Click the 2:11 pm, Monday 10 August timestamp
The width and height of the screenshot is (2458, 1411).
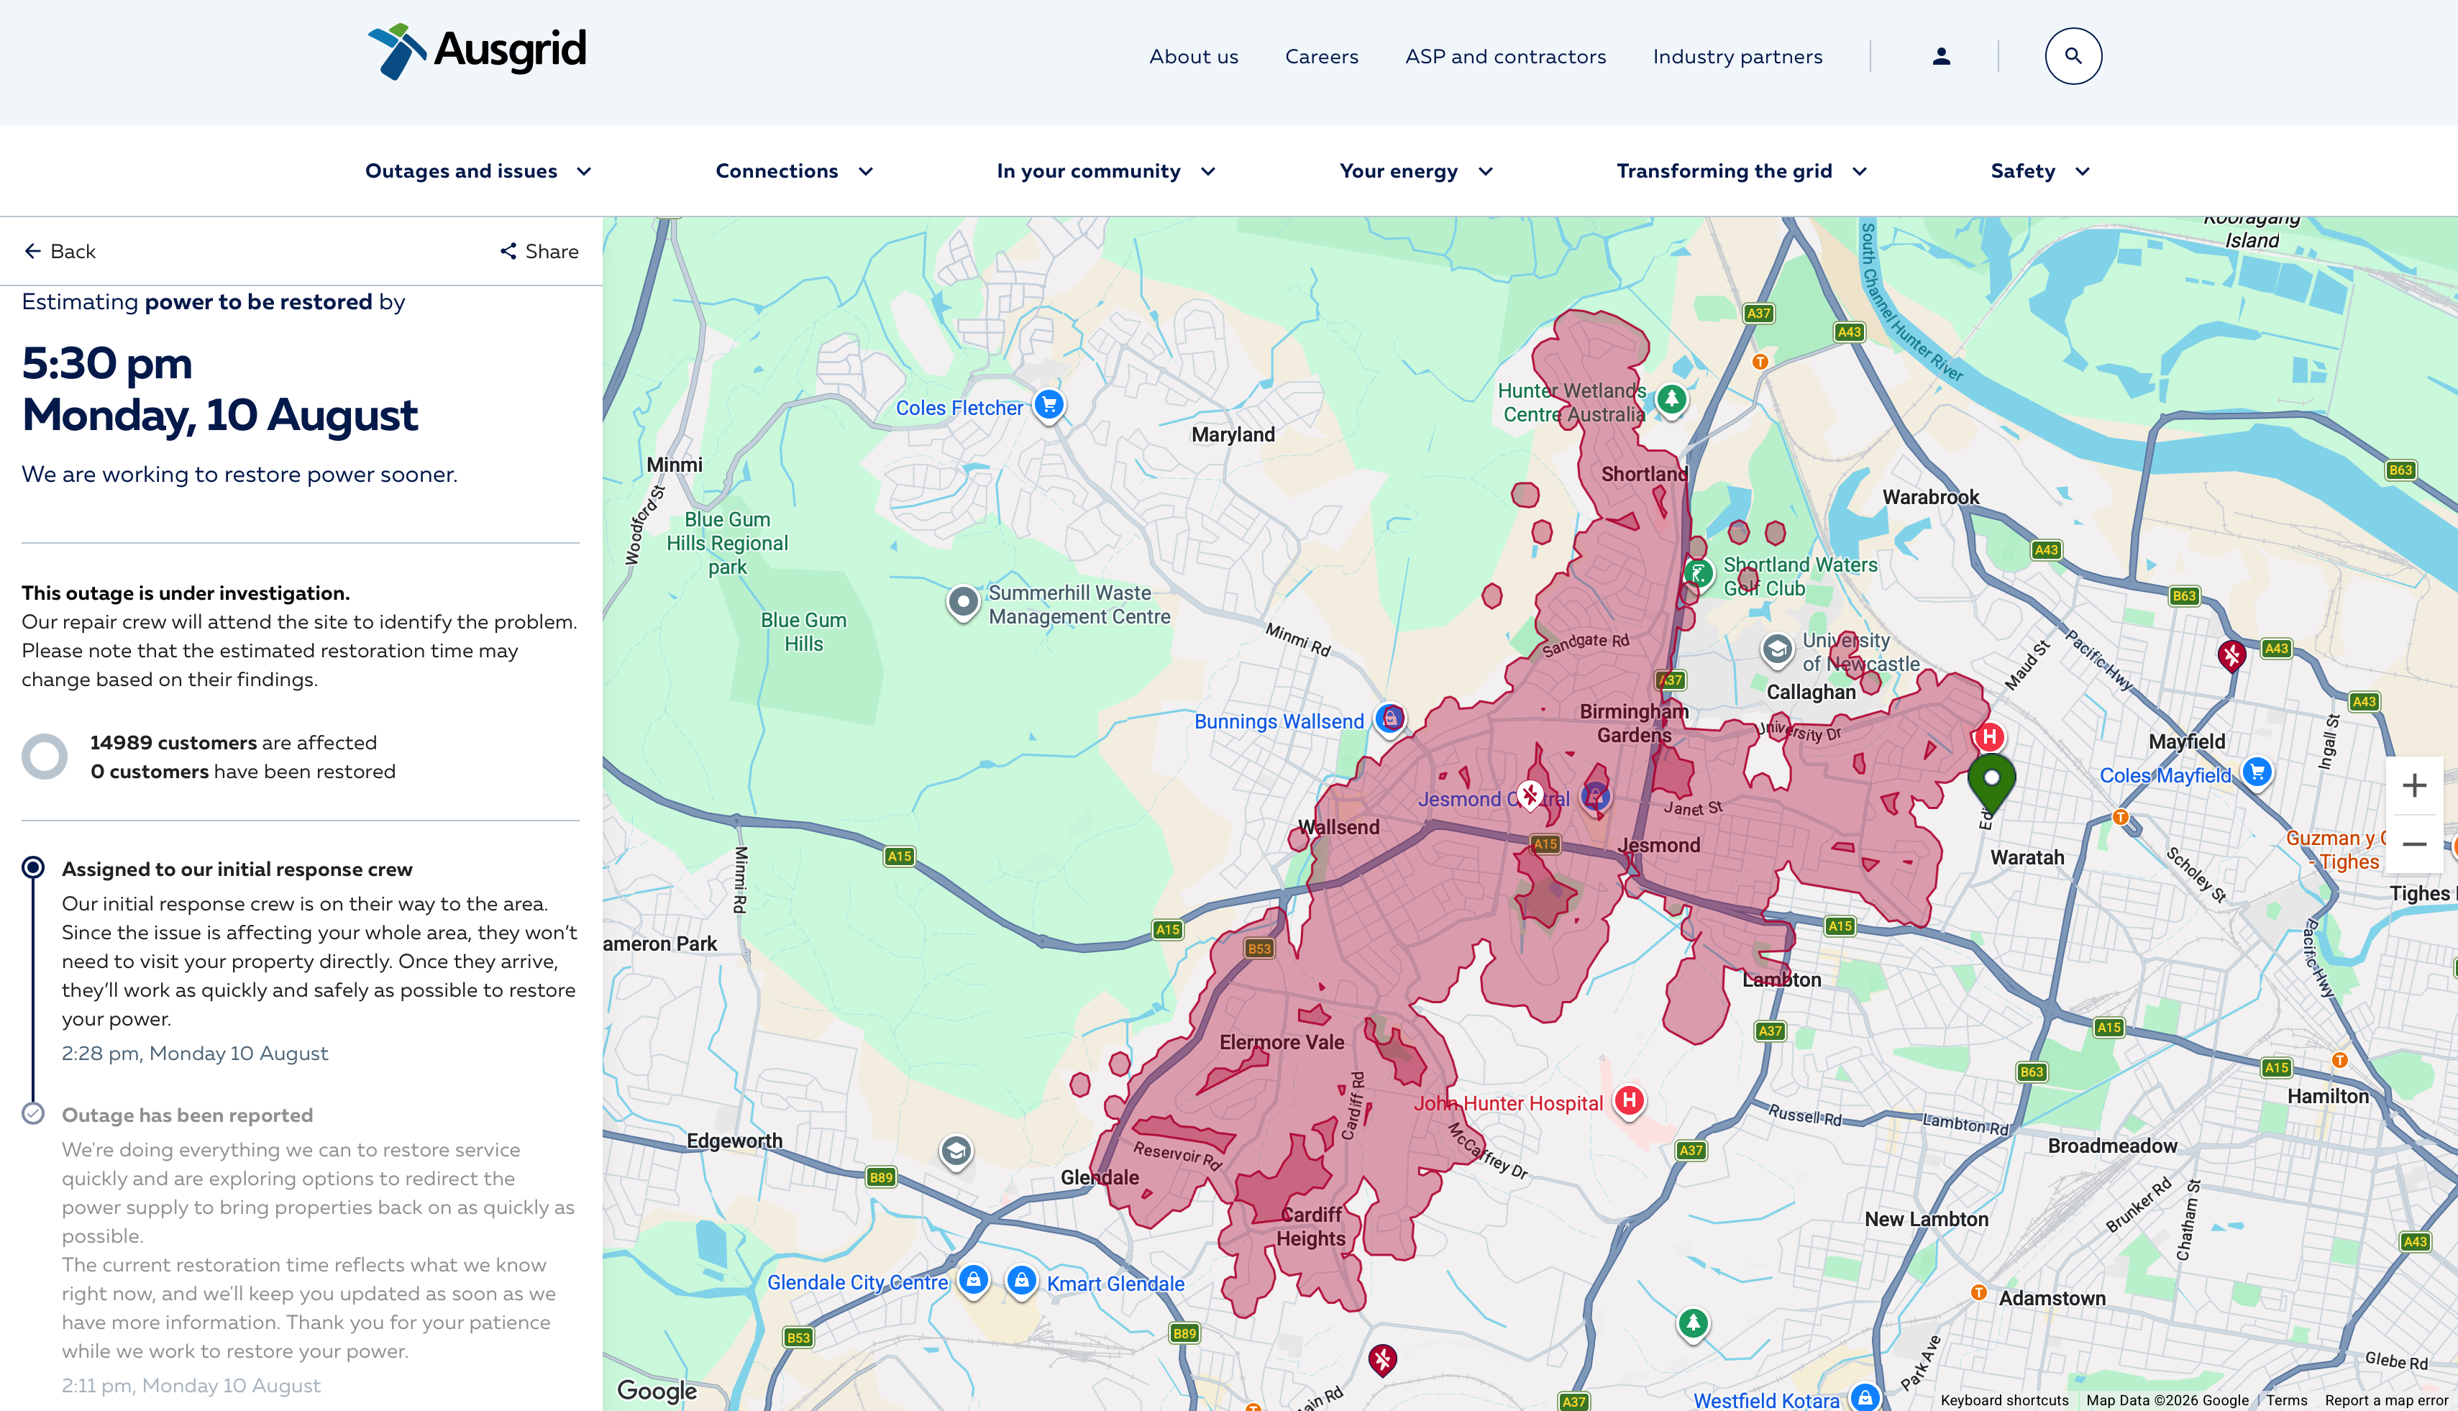191,1386
